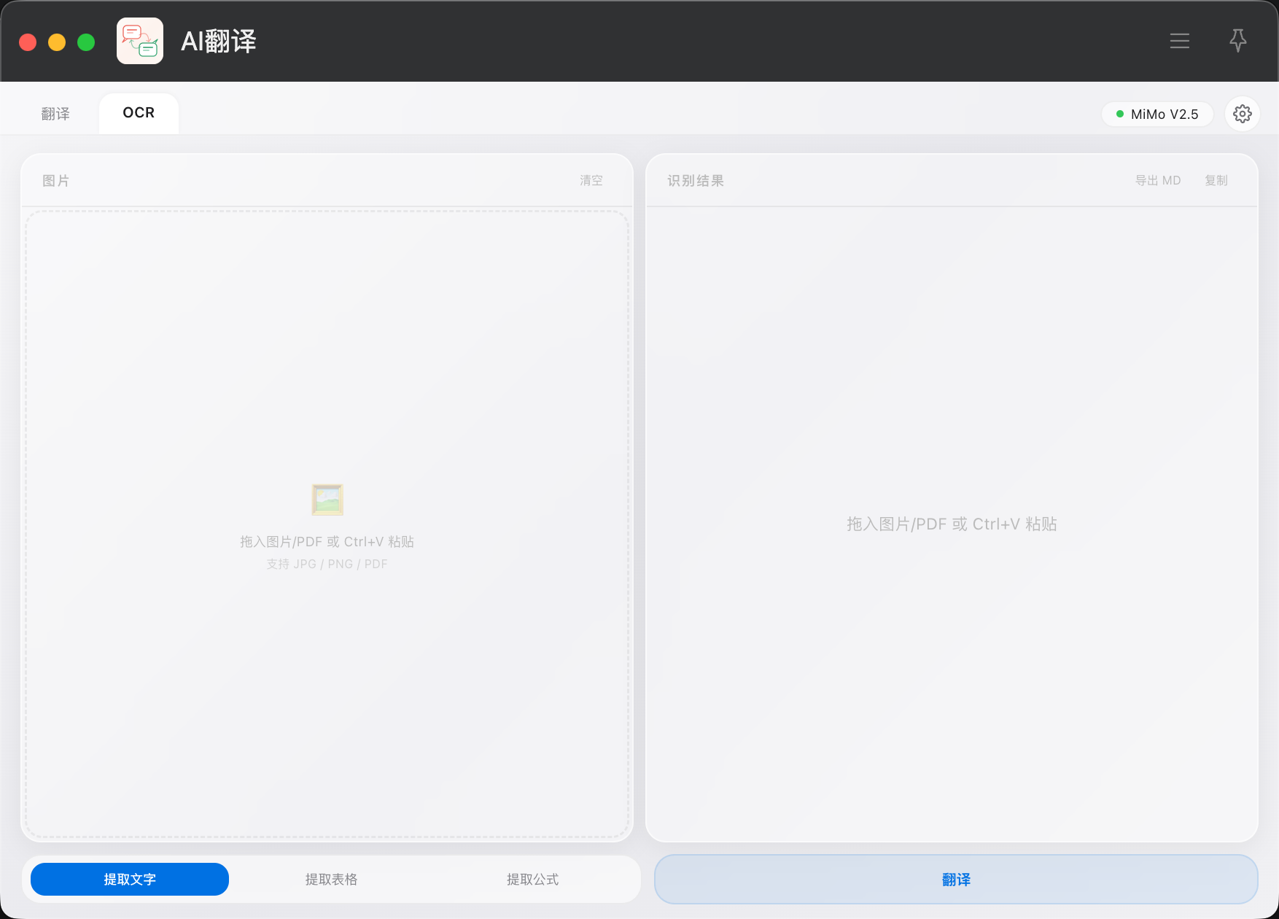The width and height of the screenshot is (1279, 919).
Task: Click the image placeholder icon in the drop zone
Action: pyautogui.click(x=327, y=500)
